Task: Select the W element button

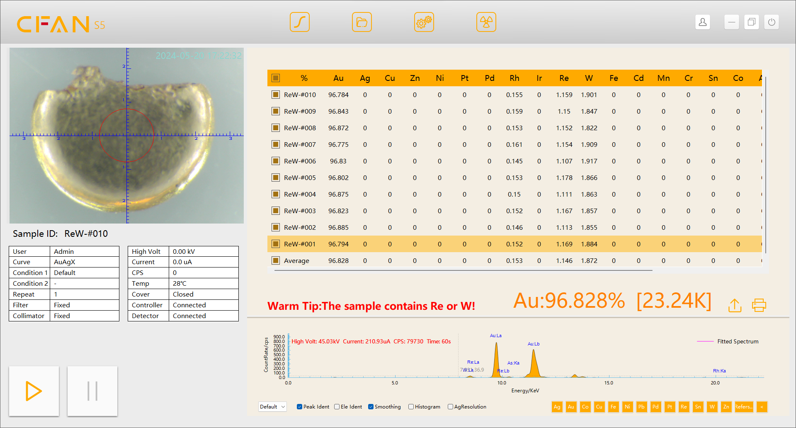Action: (712, 407)
